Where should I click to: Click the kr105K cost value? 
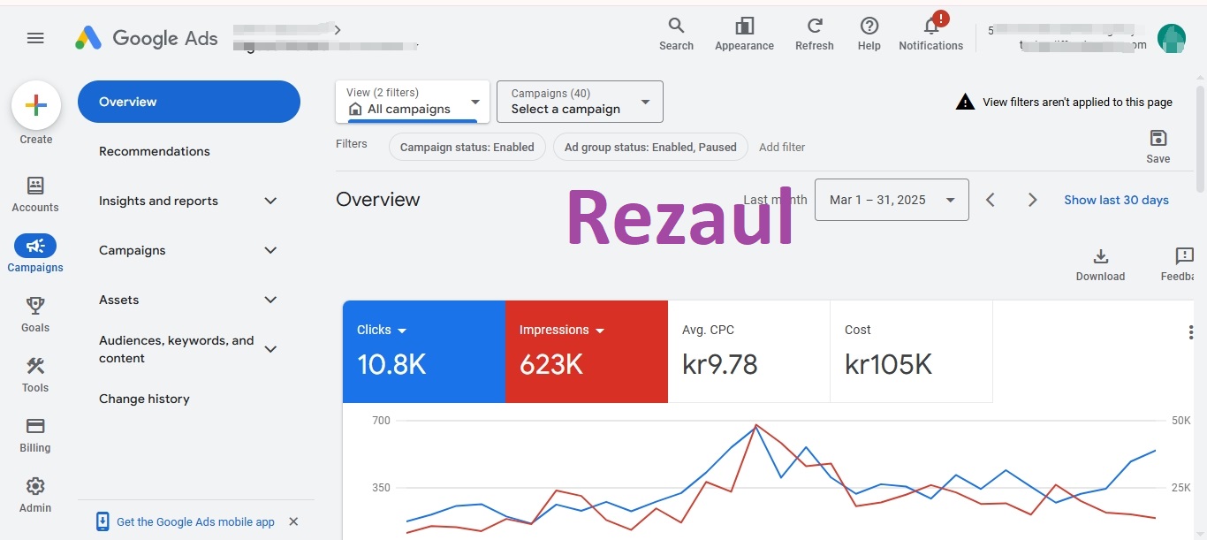point(888,364)
